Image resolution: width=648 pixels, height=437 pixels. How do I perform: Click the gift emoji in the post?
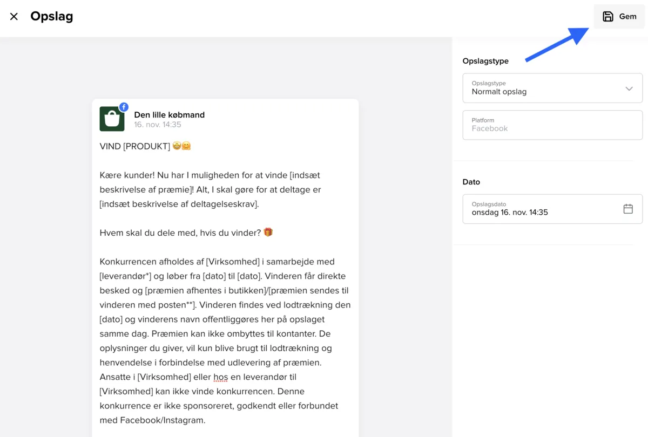(268, 232)
